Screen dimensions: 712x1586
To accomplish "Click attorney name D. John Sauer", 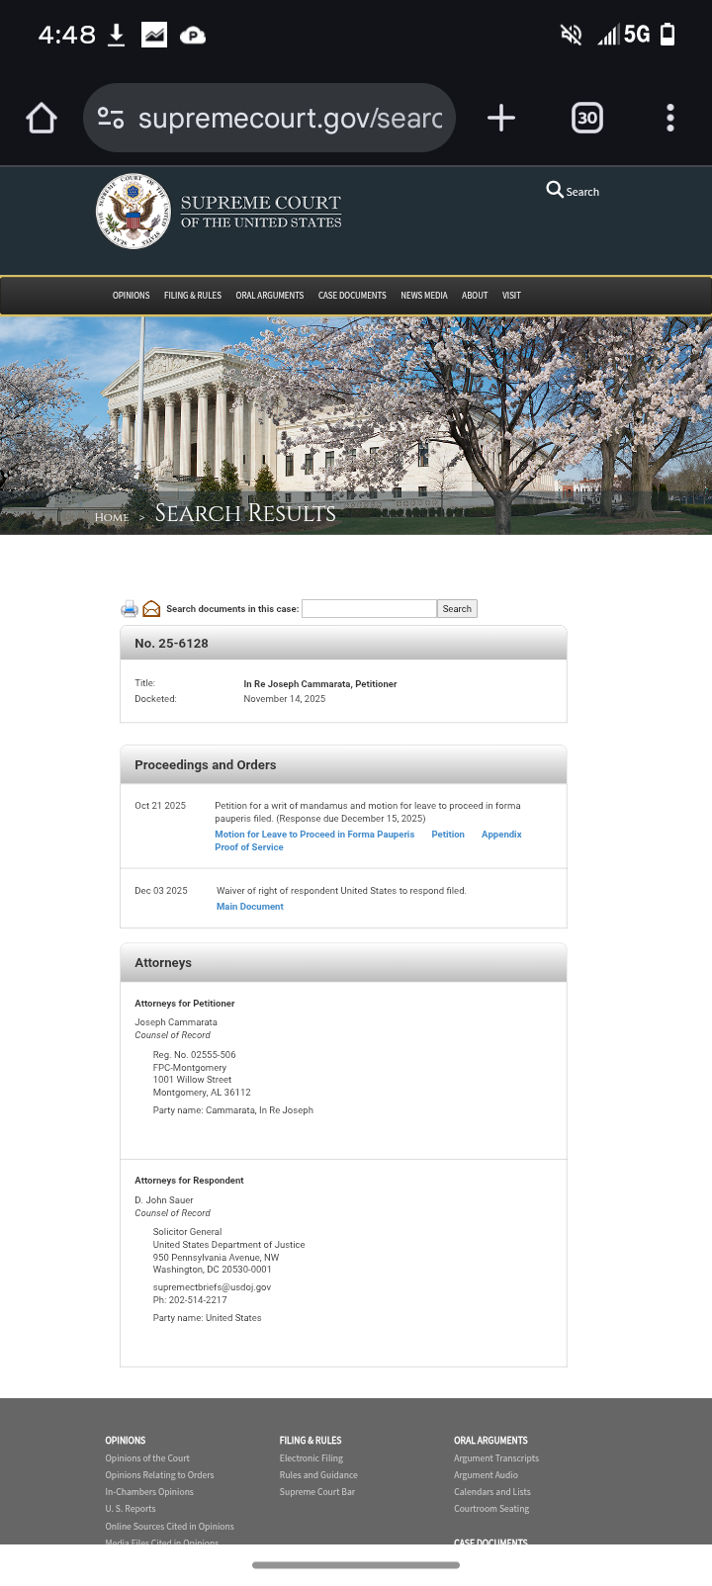I will tap(164, 1200).
